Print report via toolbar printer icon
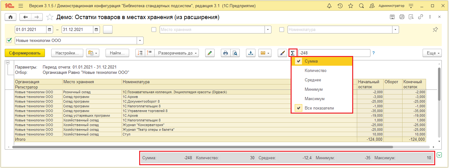449x168 pixels. (225, 53)
